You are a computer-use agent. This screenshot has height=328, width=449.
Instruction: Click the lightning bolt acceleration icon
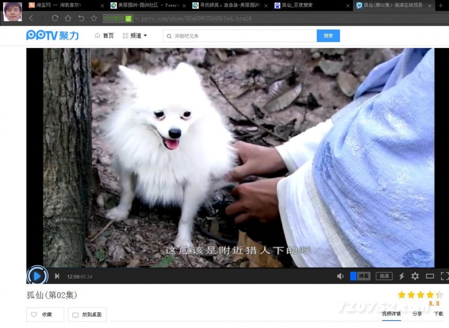click(401, 276)
